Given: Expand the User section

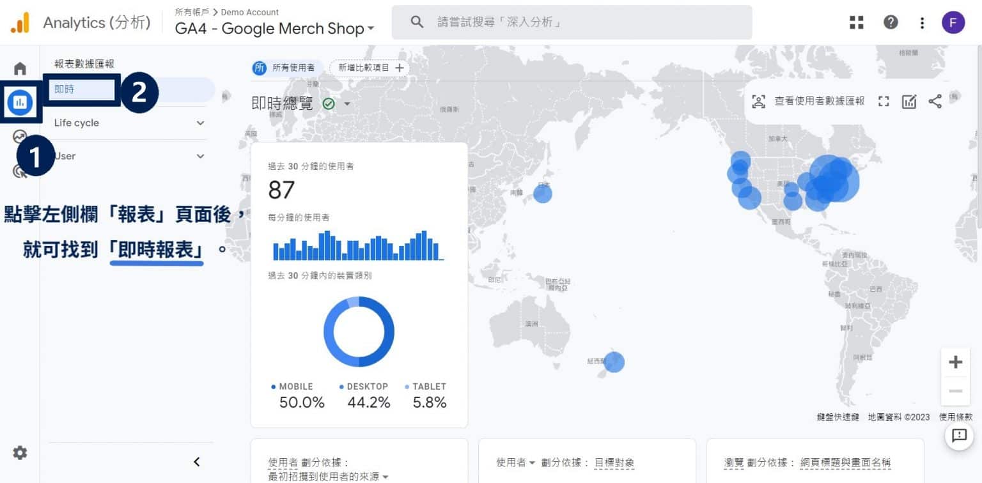Looking at the screenshot, I should point(130,156).
